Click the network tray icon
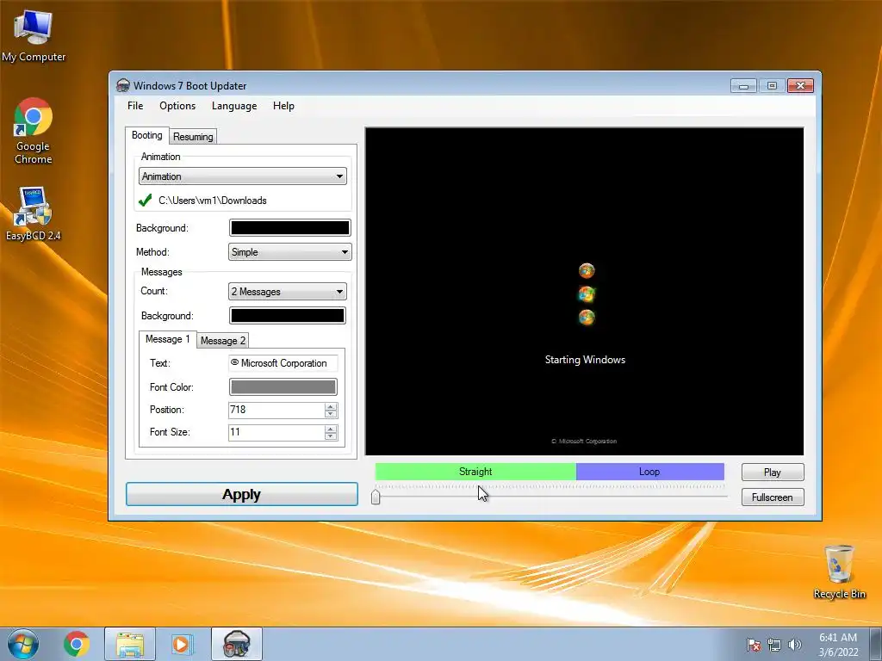 [774, 645]
